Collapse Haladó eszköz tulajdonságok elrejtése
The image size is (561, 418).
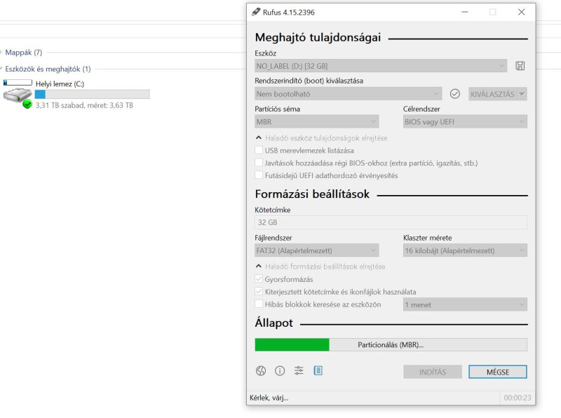point(321,137)
